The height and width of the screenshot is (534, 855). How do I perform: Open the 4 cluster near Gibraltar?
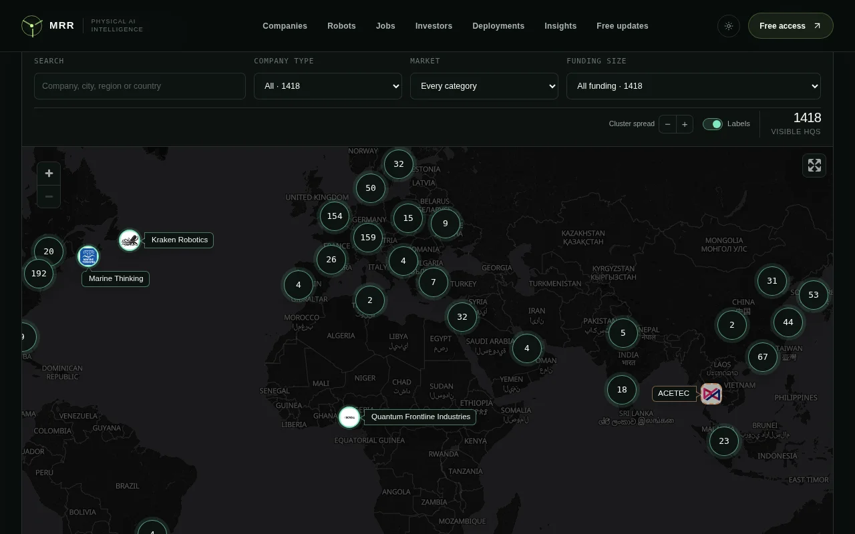point(299,285)
